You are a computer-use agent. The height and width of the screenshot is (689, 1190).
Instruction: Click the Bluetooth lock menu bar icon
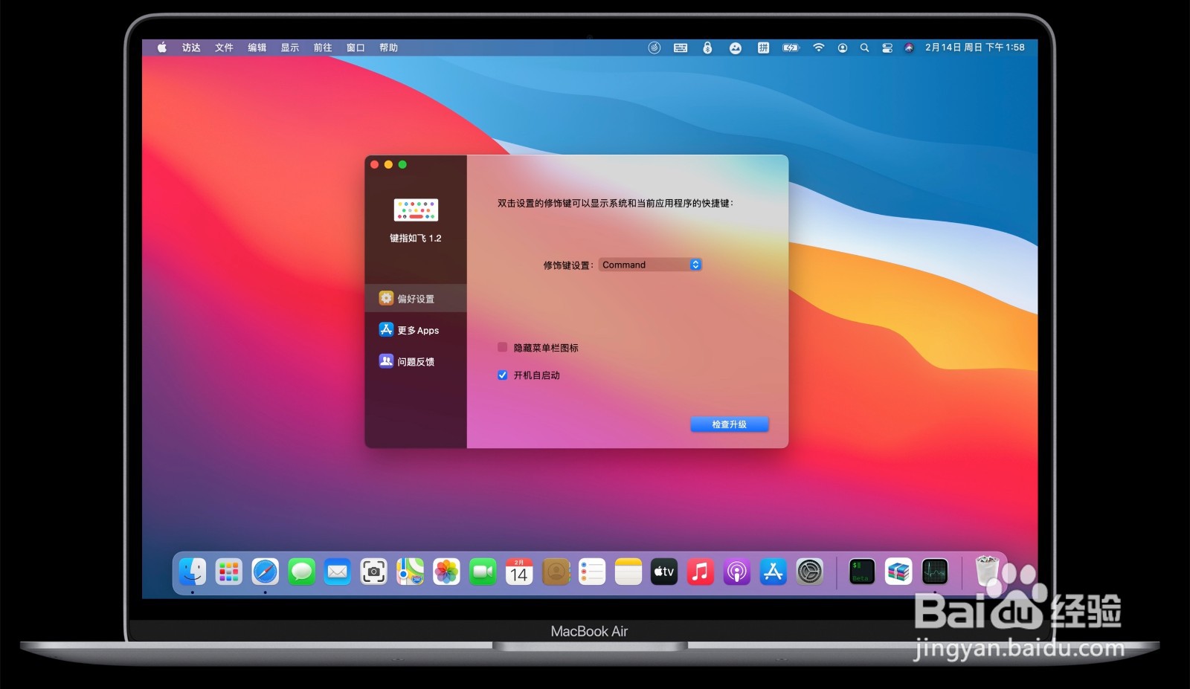[x=707, y=48]
